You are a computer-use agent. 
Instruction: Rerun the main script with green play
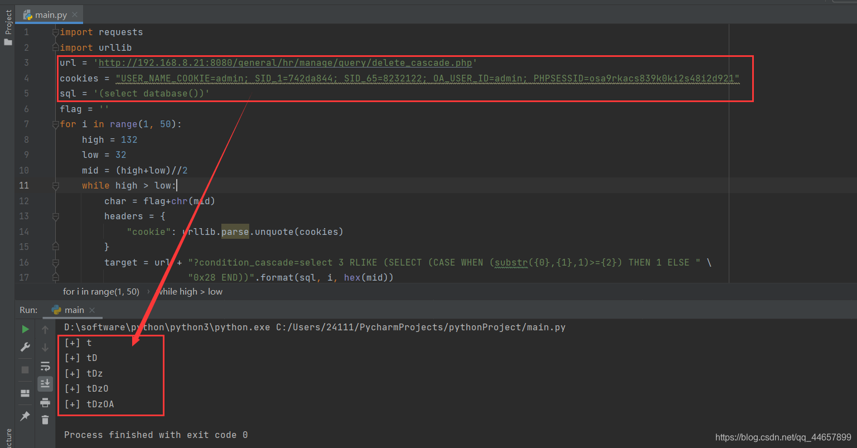tap(25, 329)
